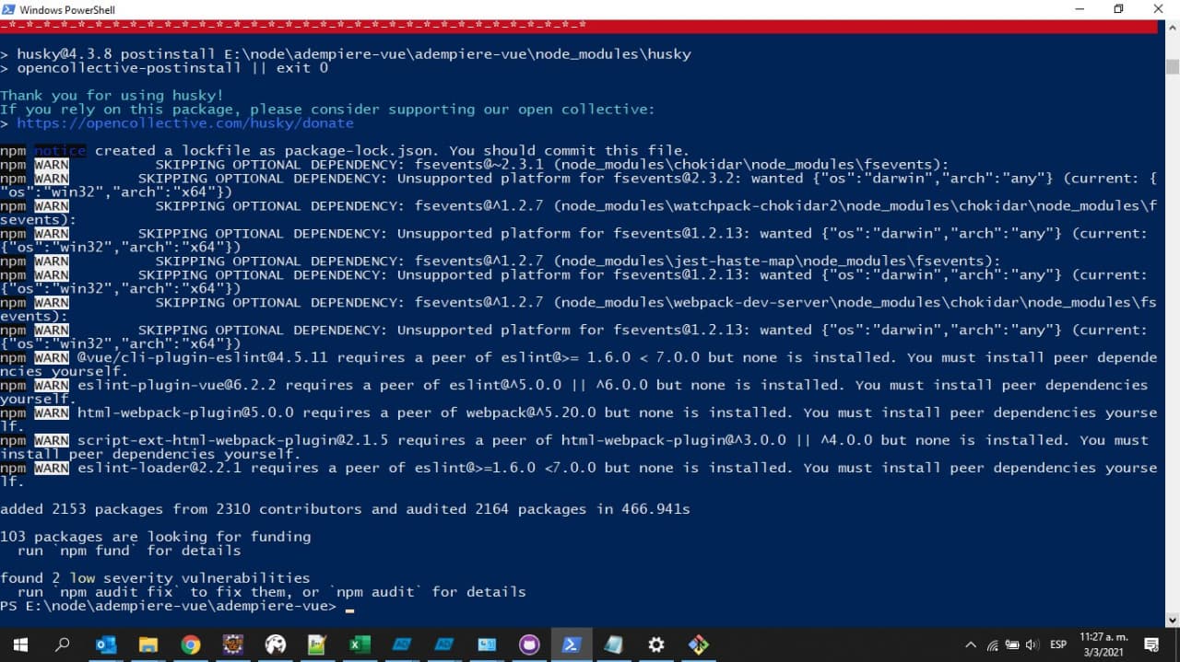The image size is (1180, 662).
Task: Click the PowerShell prompt cursor line
Action: click(x=177, y=606)
